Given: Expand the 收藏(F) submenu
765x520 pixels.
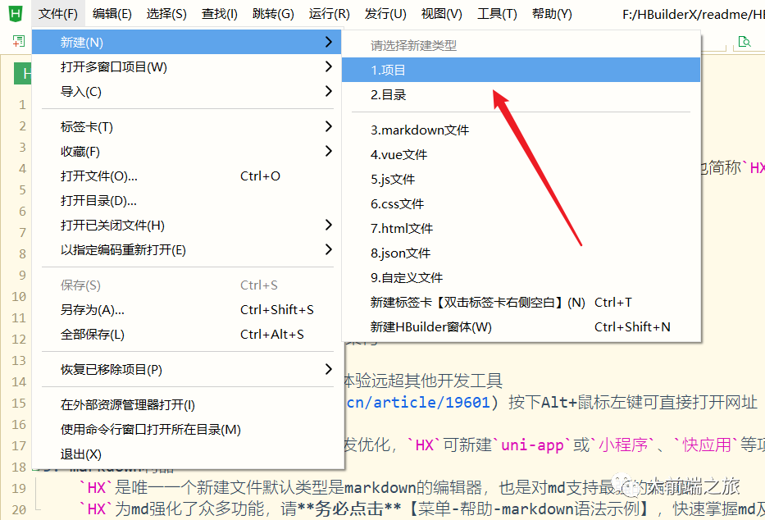Looking at the screenshot, I should pyautogui.click(x=328, y=151).
